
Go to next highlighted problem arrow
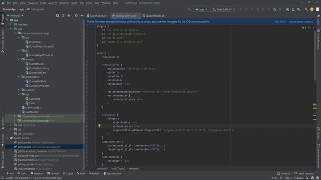(314, 28)
